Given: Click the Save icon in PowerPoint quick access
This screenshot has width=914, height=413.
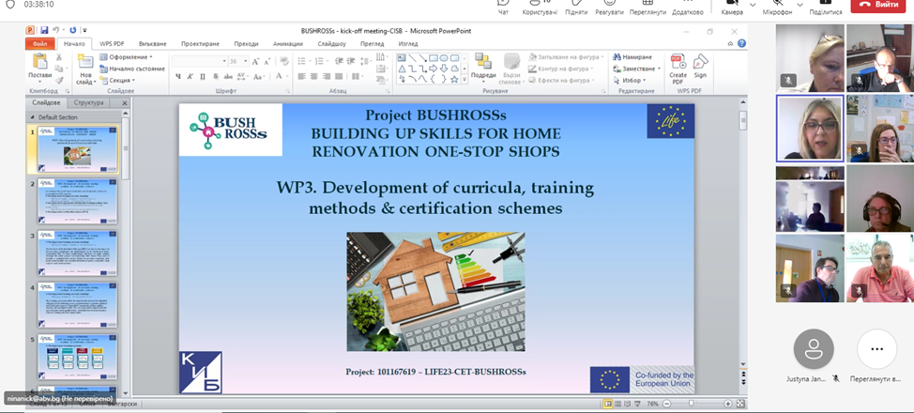Looking at the screenshot, I should 44,30.
